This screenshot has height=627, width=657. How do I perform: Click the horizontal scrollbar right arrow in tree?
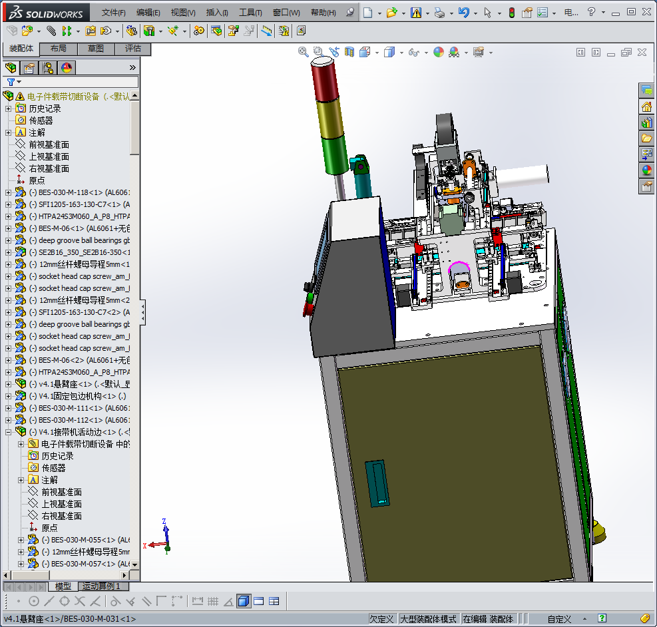124,576
